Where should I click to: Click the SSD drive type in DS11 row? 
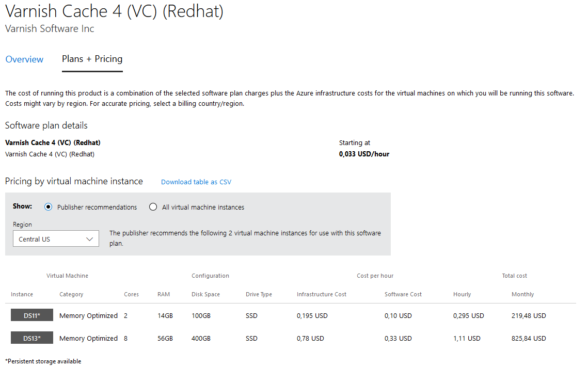(251, 316)
